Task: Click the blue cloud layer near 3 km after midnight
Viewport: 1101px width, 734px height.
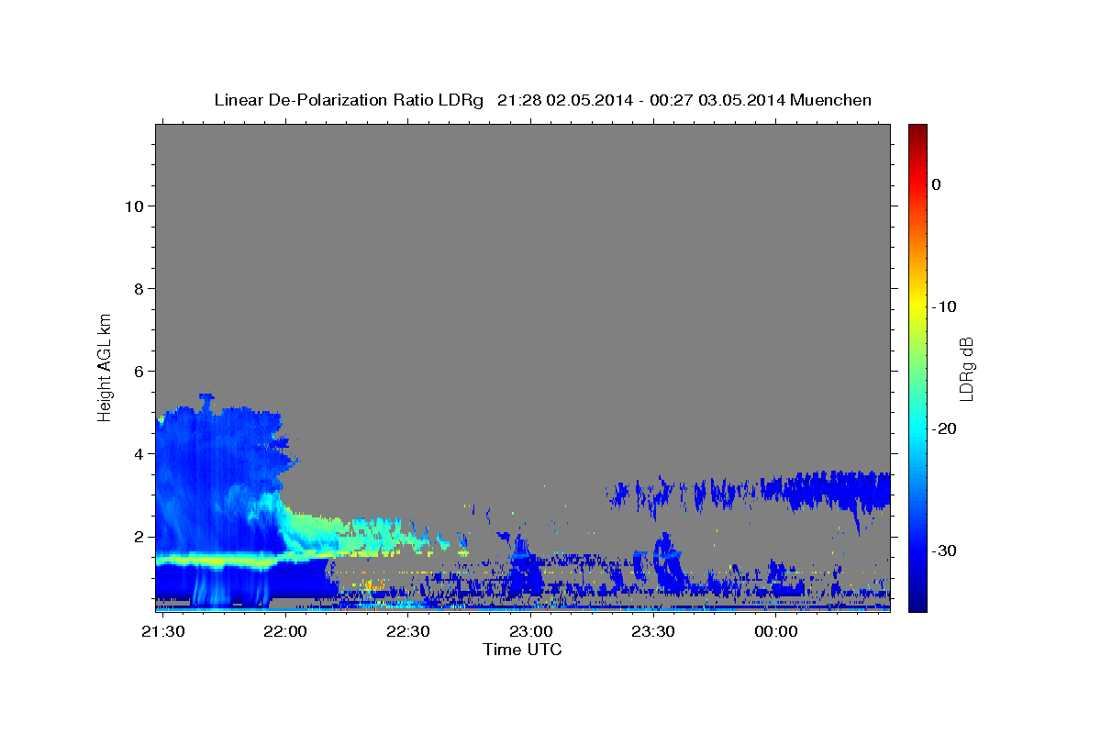Action: pyautogui.click(x=826, y=489)
